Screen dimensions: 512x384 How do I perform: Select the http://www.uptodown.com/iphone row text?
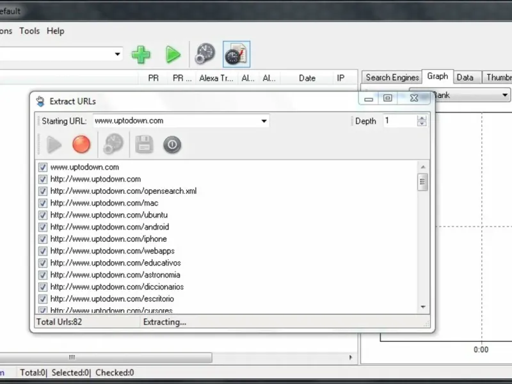pyautogui.click(x=108, y=239)
